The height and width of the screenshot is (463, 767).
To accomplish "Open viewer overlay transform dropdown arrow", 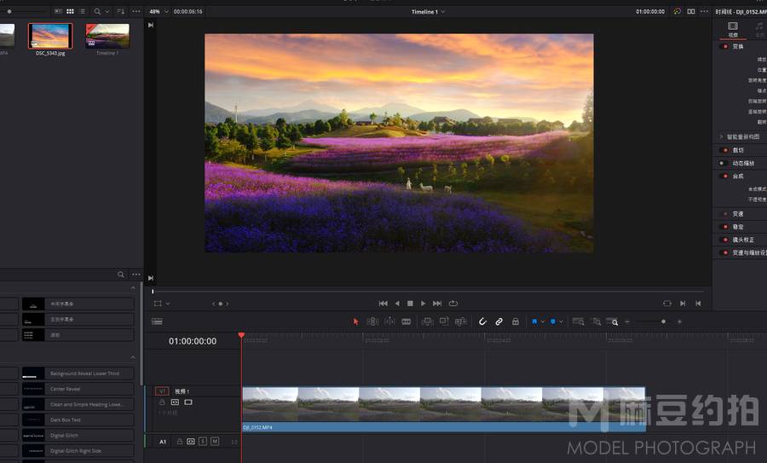I will click(168, 304).
